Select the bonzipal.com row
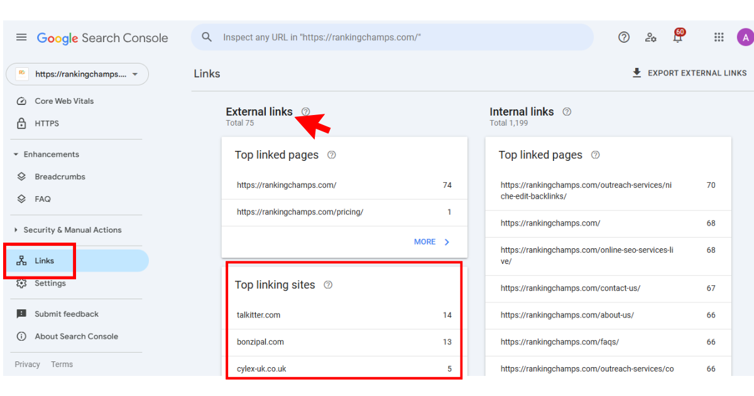This screenshot has width=754, height=396. (344, 343)
